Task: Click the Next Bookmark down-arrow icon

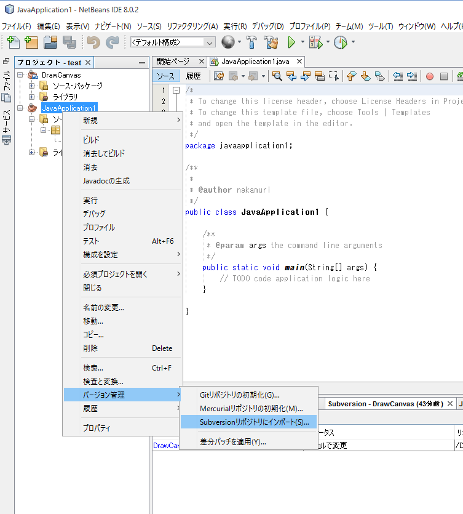Action: (365, 76)
